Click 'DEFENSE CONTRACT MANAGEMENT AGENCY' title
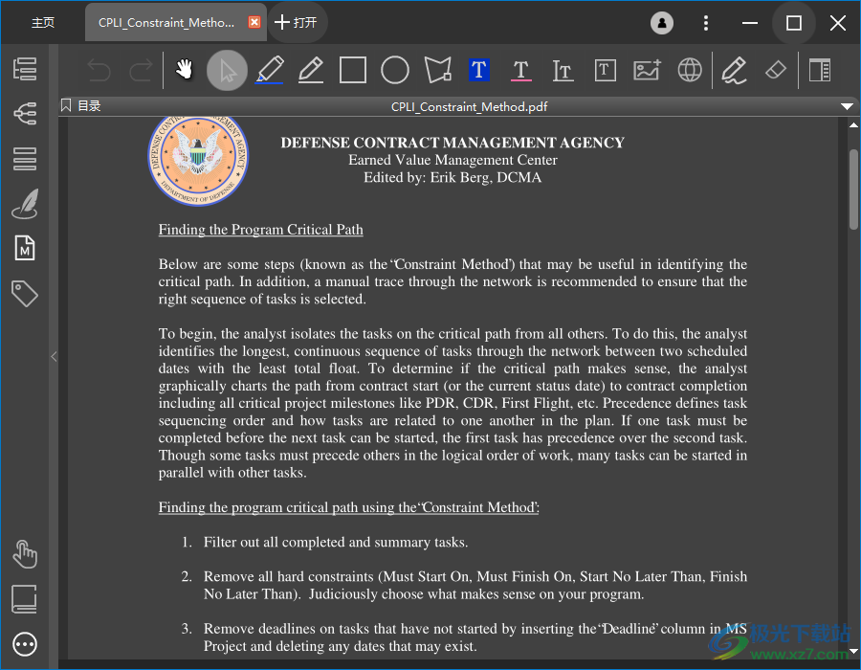Screen dimensions: 861x670 click(453, 143)
